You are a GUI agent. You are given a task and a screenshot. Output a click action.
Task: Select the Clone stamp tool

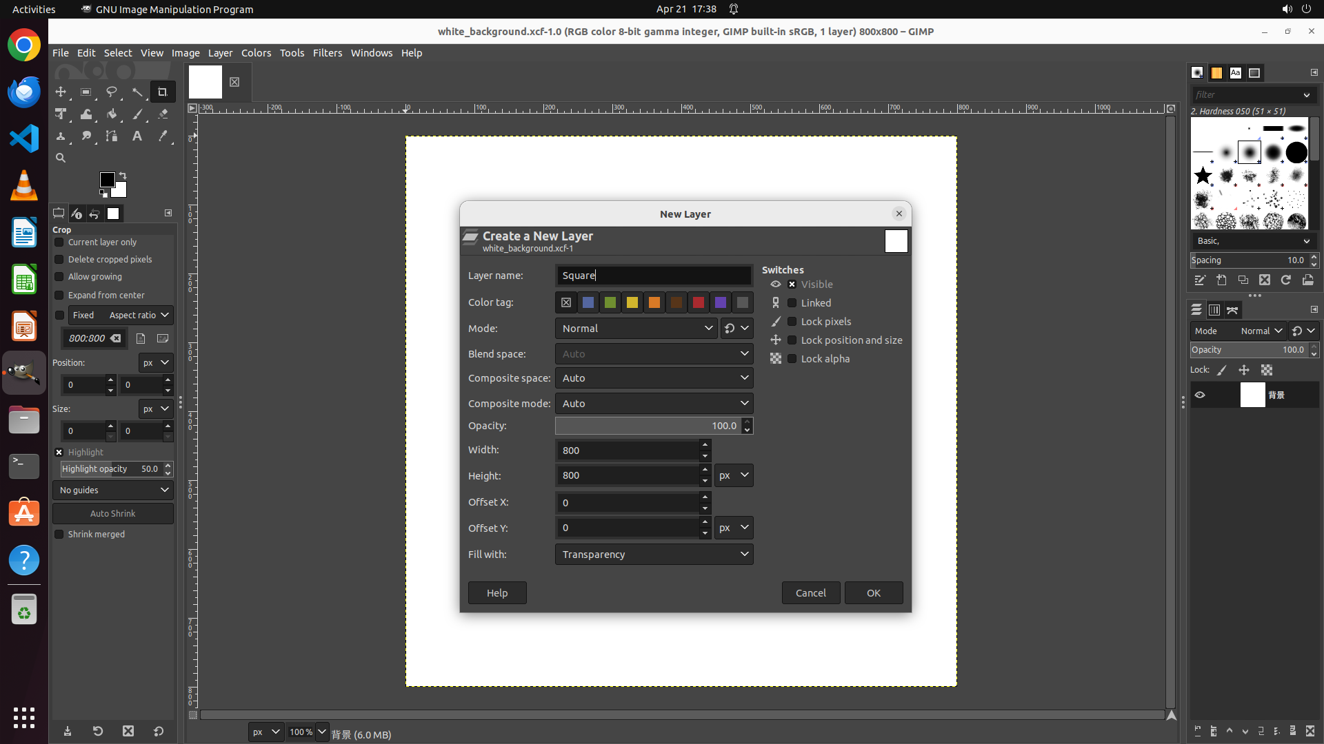pos(61,136)
